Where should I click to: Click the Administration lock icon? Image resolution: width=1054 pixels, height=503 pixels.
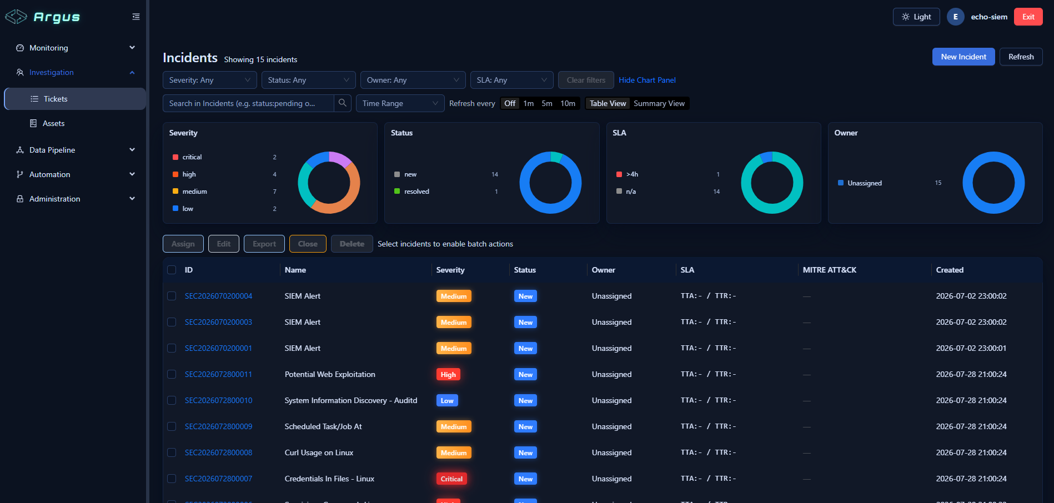tap(20, 199)
